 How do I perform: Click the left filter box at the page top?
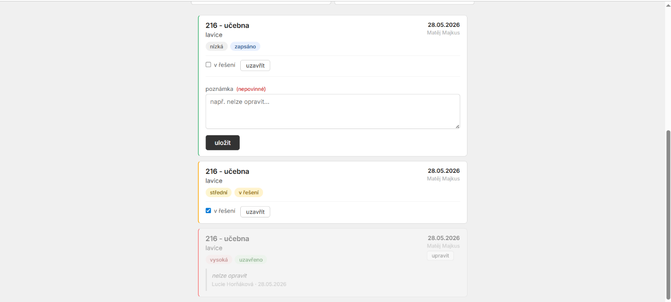[x=261, y=2]
